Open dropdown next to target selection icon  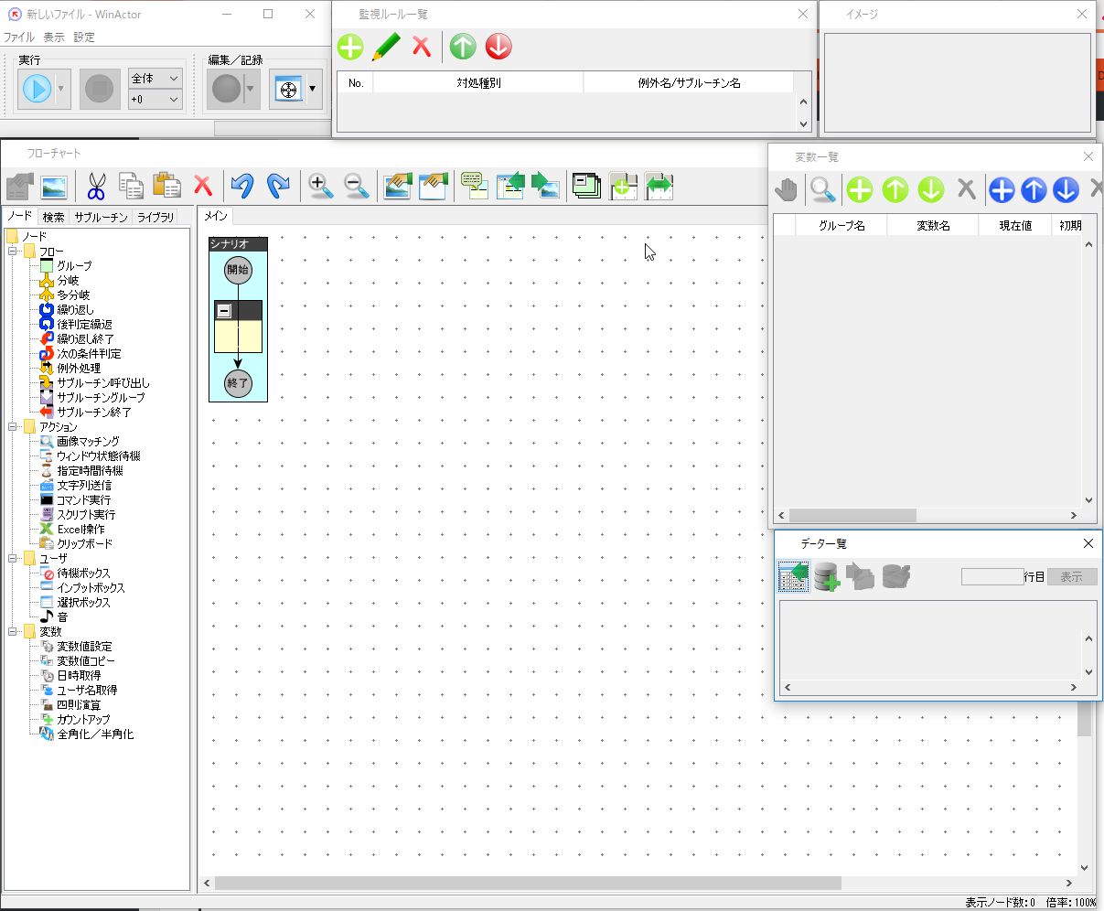(313, 90)
